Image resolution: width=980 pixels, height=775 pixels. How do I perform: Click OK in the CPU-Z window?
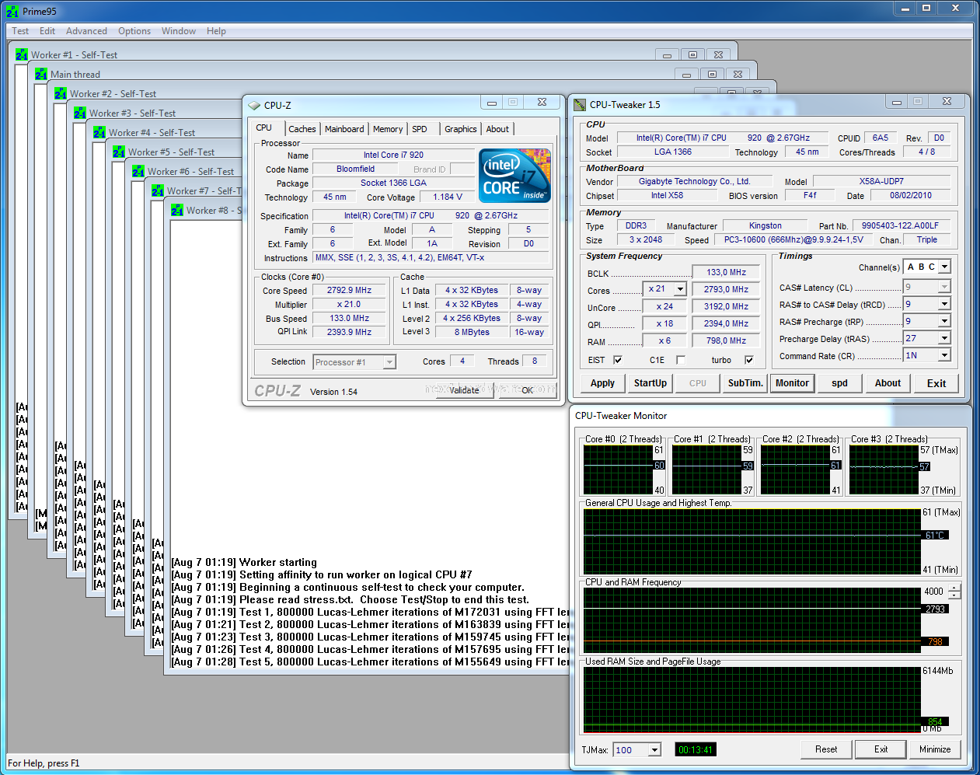click(x=528, y=390)
